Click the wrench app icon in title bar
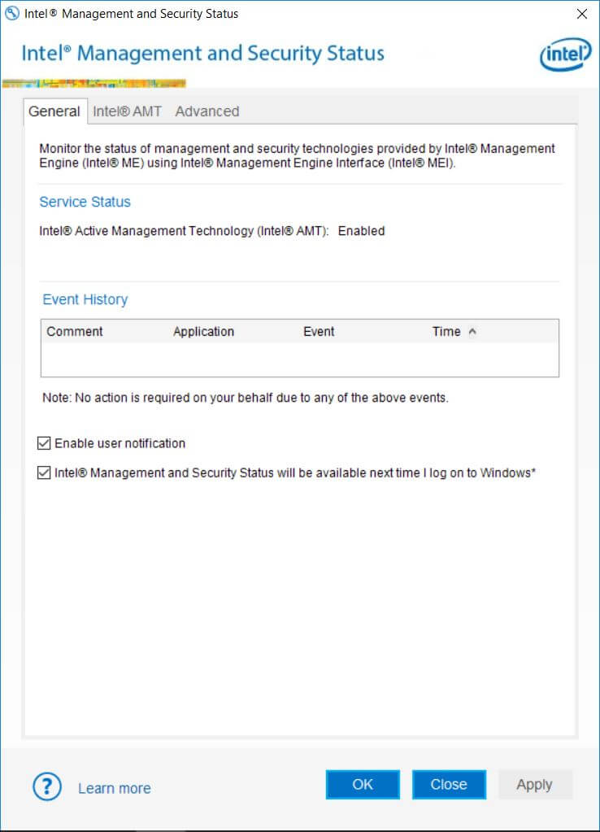The height and width of the screenshot is (832, 600). coord(12,14)
